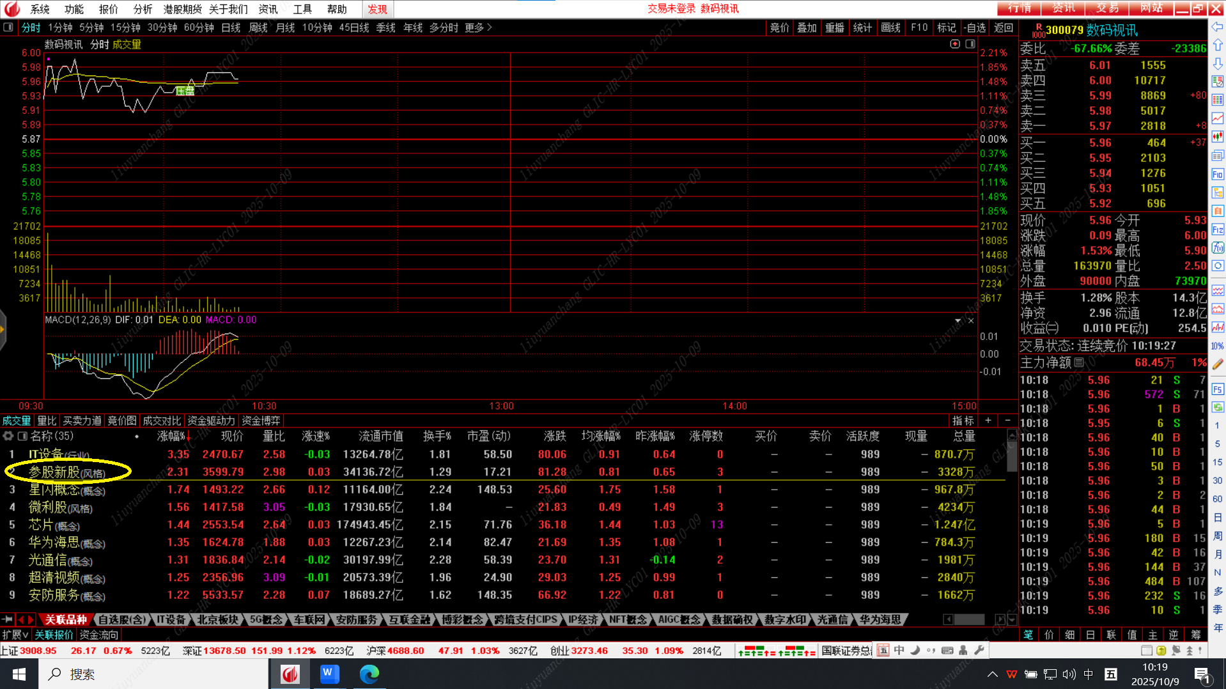
Task: Click the Windows search box
Action: pyautogui.click(x=153, y=674)
